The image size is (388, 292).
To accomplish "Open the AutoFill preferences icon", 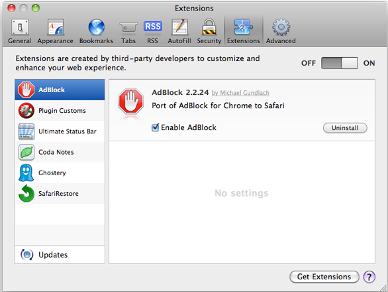I will coord(179,31).
